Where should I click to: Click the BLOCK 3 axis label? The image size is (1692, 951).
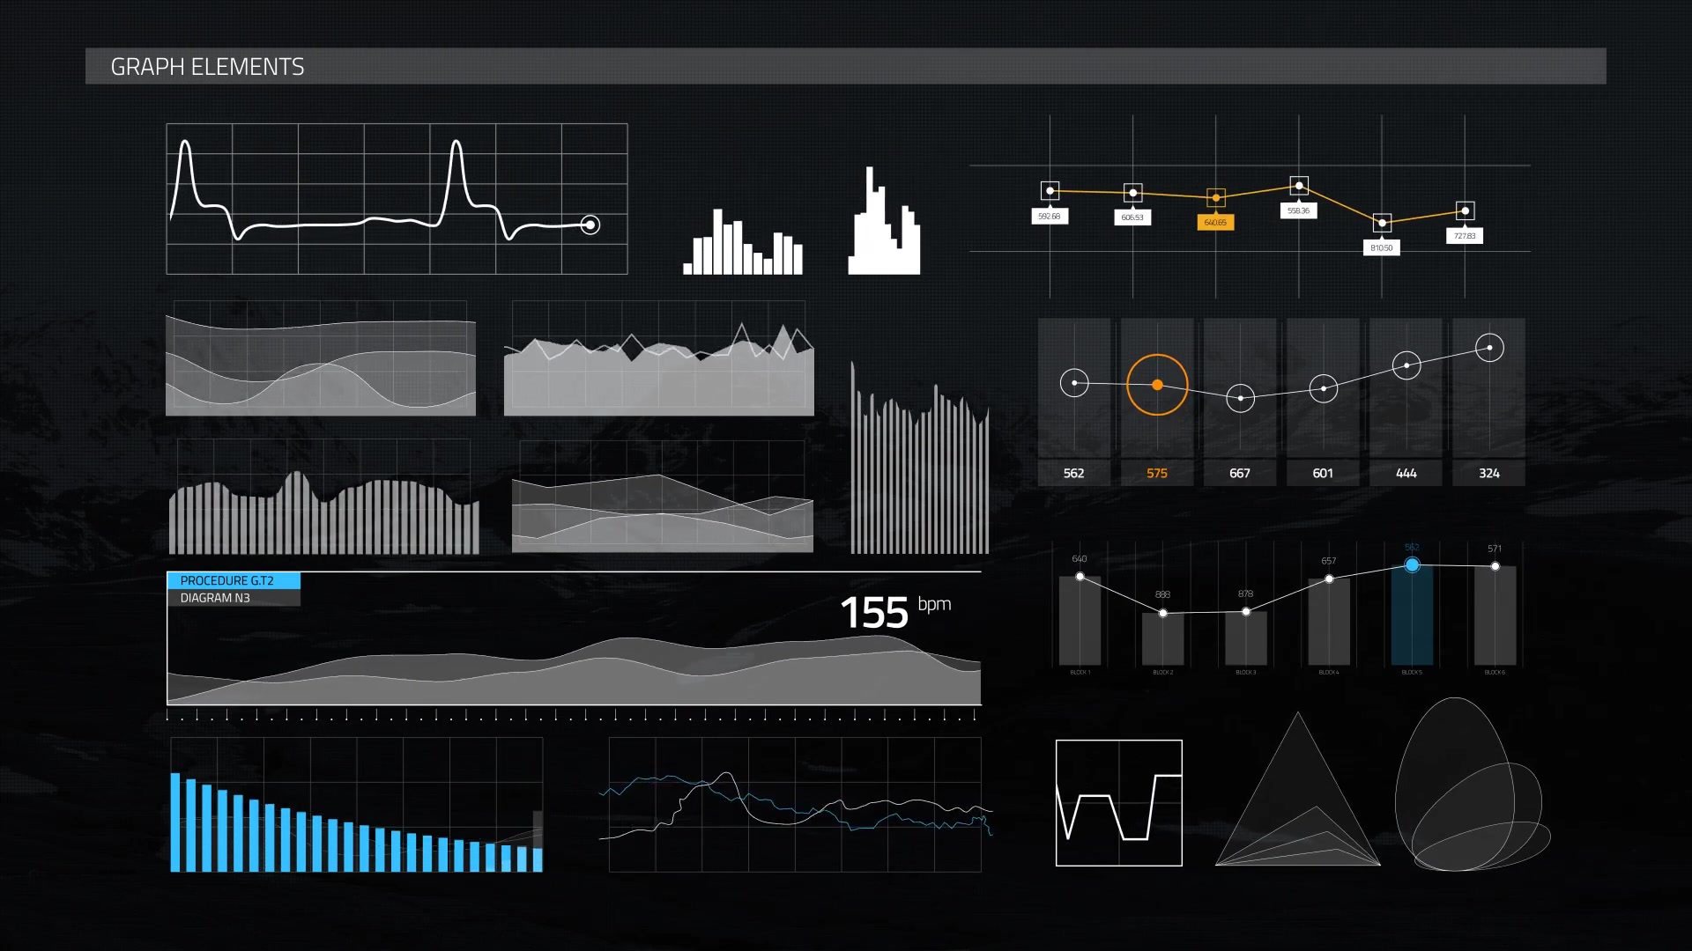(1245, 673)
